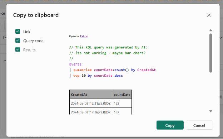Click the top 10 by countDate line
This screenshot has width=223, height=139.
pos(96,76)
